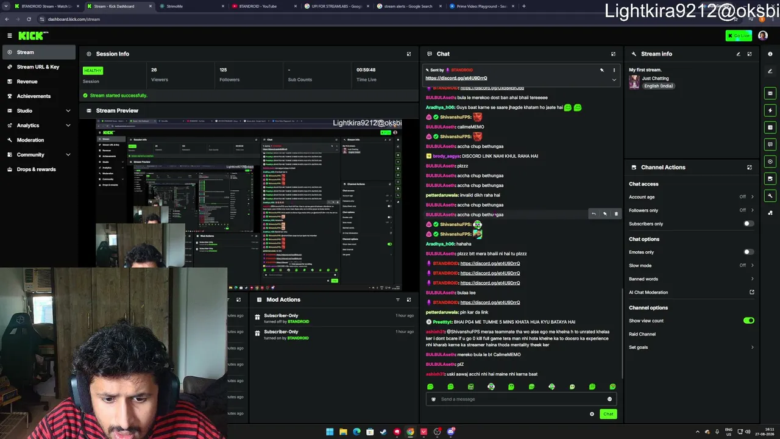Click the Send a message input field
Screen dimensions: 780x439
[x=522, y=399]
